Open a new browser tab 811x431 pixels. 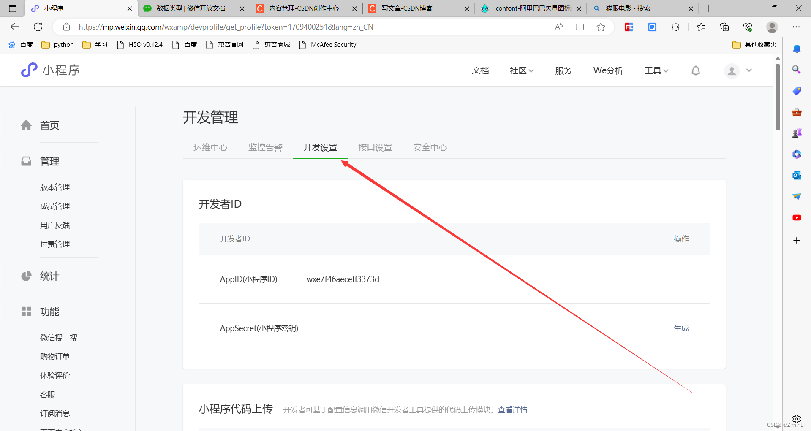point(708,8)
